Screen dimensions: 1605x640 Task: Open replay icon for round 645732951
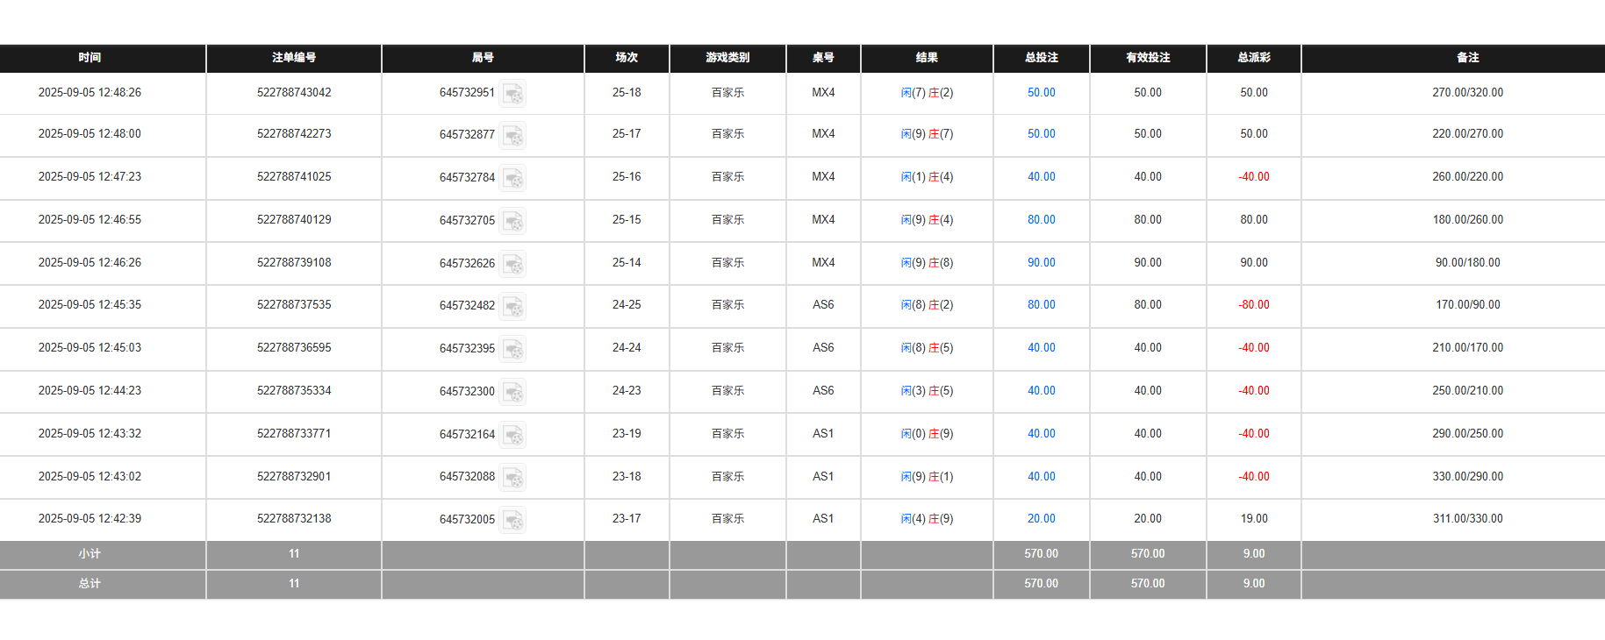pos(512,93)
